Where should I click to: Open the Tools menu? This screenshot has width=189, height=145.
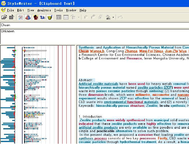[x=58, y=10]
